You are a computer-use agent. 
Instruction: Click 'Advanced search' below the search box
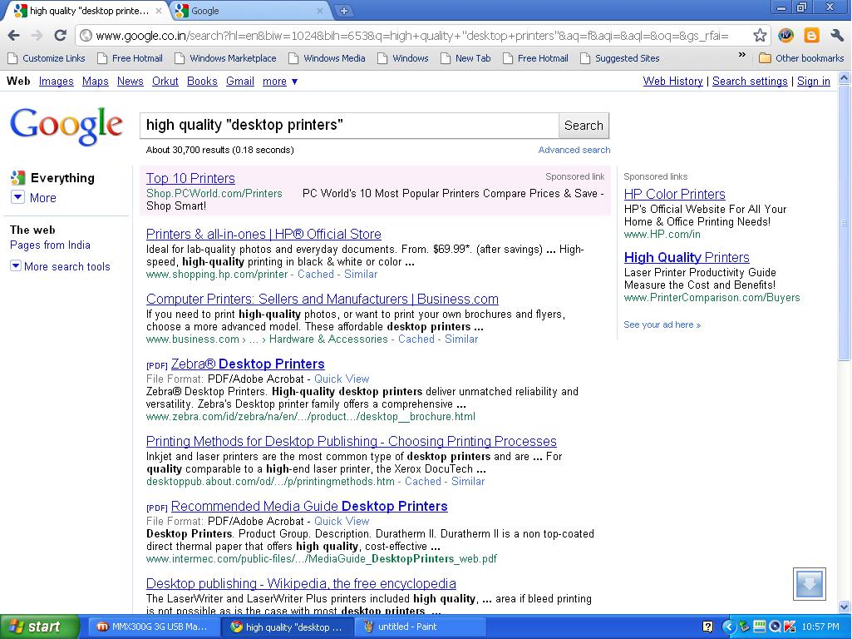point(574,150)
